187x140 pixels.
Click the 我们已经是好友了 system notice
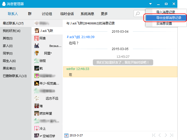point(123,62)
